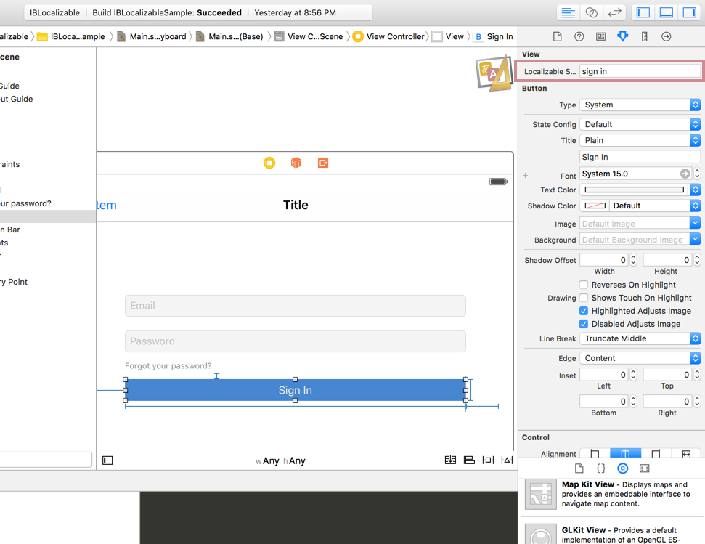Click the First Responder cube icon

pyautogui.click(x=296, y=163)
